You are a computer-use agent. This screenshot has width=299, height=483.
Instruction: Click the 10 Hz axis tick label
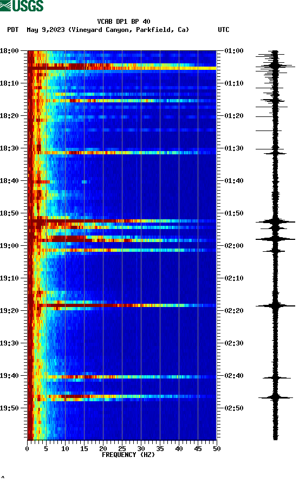(x=65, y=449)
